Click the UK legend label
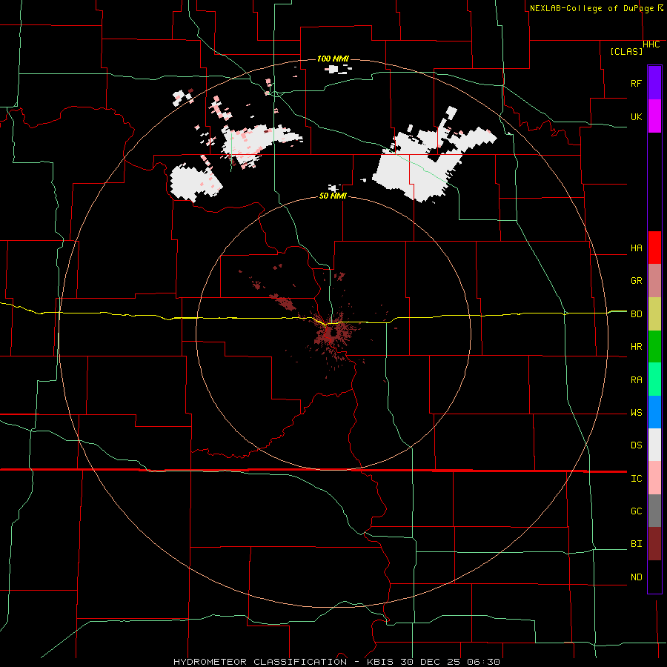Viewport: 667px width, 667px height. click(636, 116)
